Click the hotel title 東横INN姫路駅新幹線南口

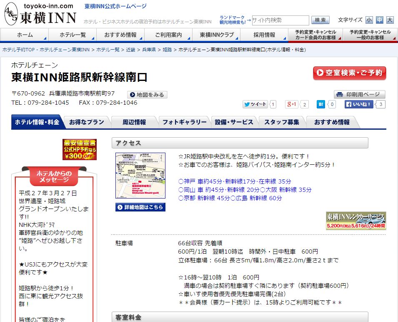[x=79, y=77]
